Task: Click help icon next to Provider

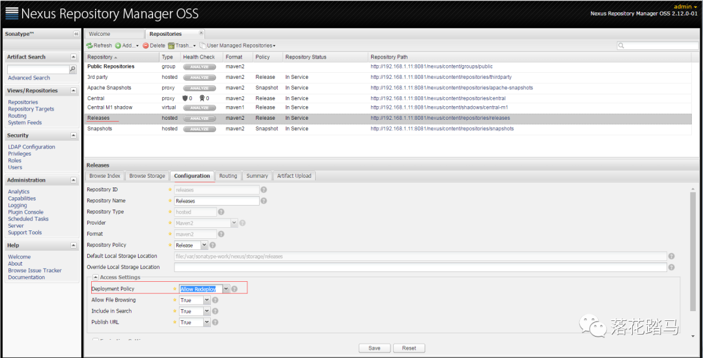Action: pyautogui.click(x=243, y=223)
